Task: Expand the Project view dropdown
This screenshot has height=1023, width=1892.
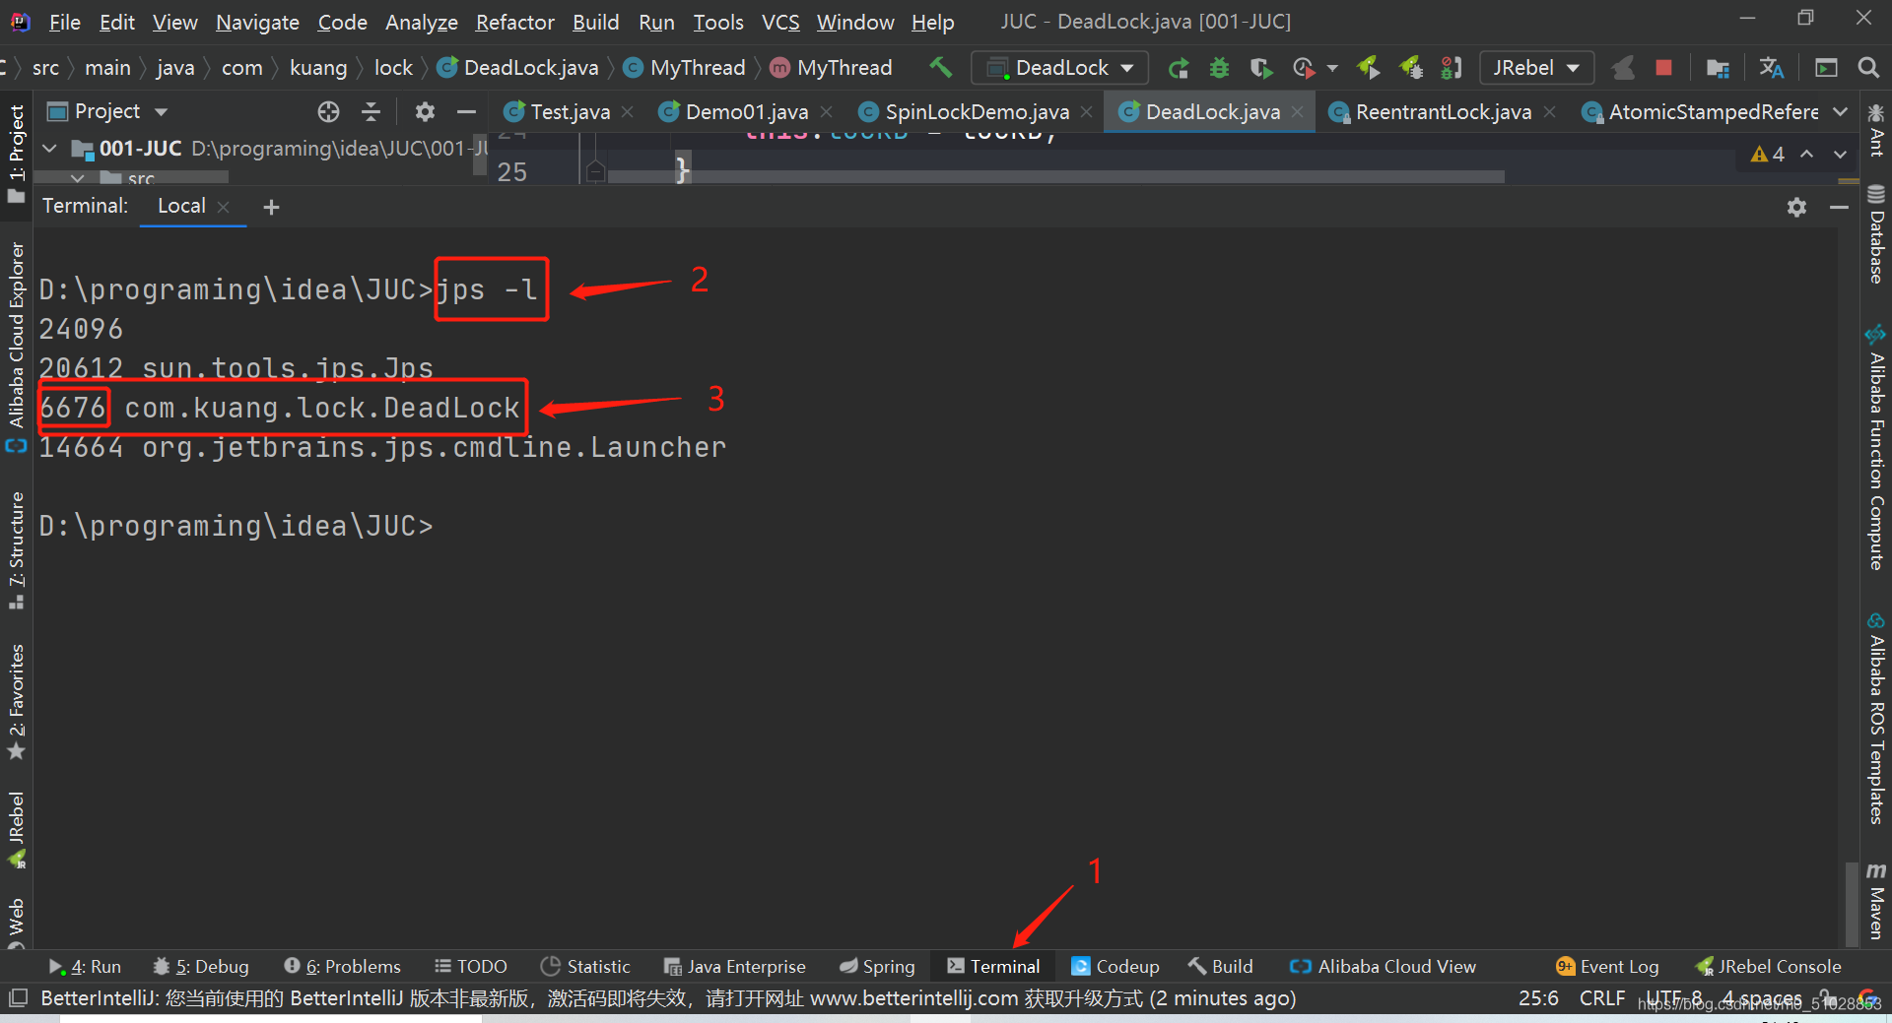Action: coord(161,111)
